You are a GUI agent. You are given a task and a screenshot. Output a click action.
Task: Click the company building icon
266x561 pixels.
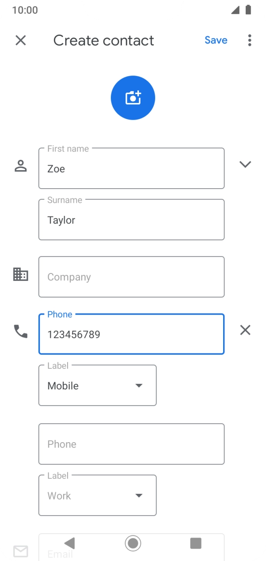click(21, 275)
